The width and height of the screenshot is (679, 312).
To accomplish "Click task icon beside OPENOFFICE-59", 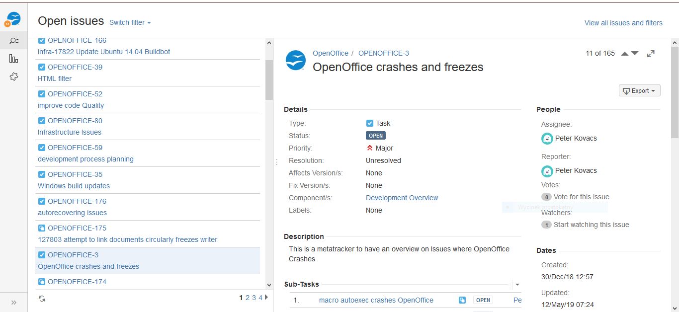I will pyautogui.click(x=42, y=148).
